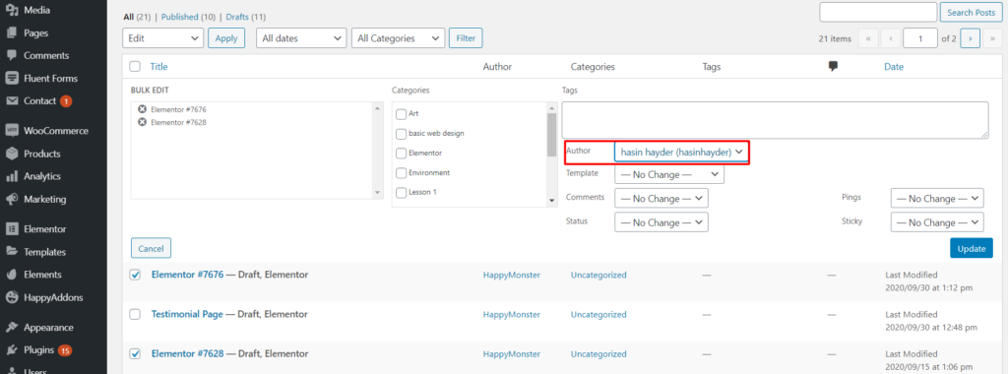Open the Plugins menu item
The width and height of the screenshot is (1008, 374).
pos(38,350)
